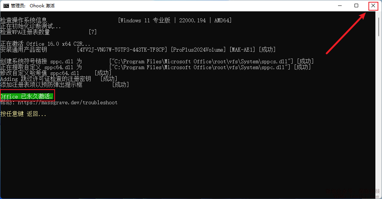Image resolution: width=382 pixels, height=199 pixels.
Task: Click the yellow "按任意键 返回..." prompt
Action: 23,114
